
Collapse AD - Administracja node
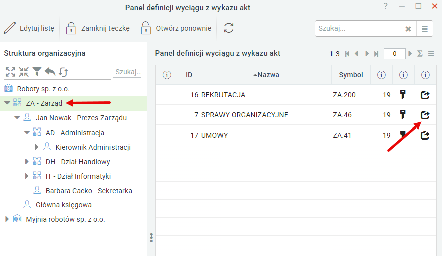[x=27, y=132]
